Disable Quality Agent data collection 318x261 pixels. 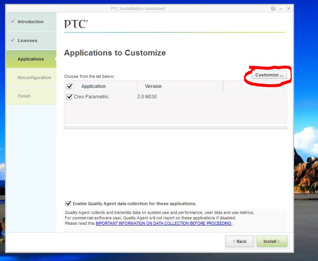(x=68, y=204)
